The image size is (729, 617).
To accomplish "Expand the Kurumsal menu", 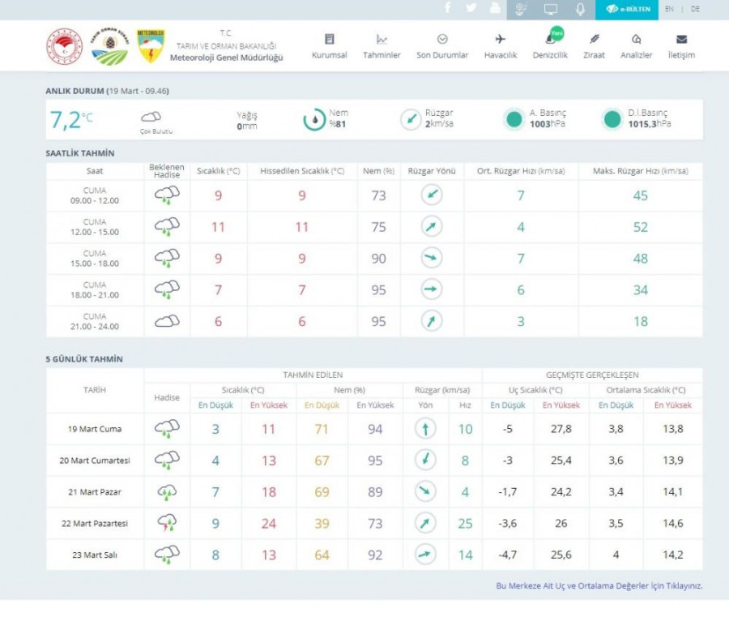I will [x=330, y=46].
